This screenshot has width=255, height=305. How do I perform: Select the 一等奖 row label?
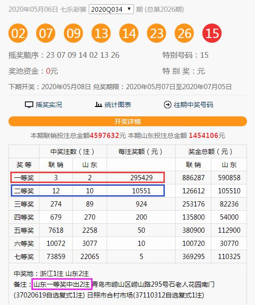click(24, 177)
